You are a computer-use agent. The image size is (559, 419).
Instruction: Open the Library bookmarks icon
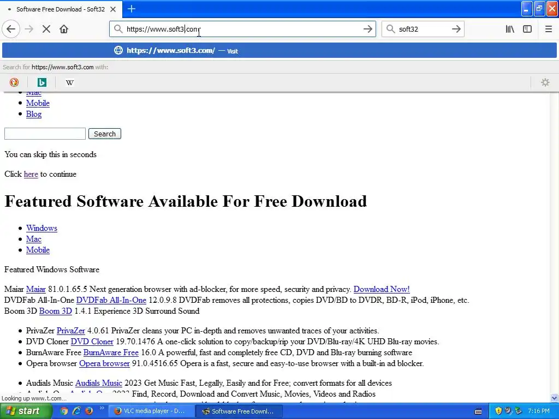point(510,29)
